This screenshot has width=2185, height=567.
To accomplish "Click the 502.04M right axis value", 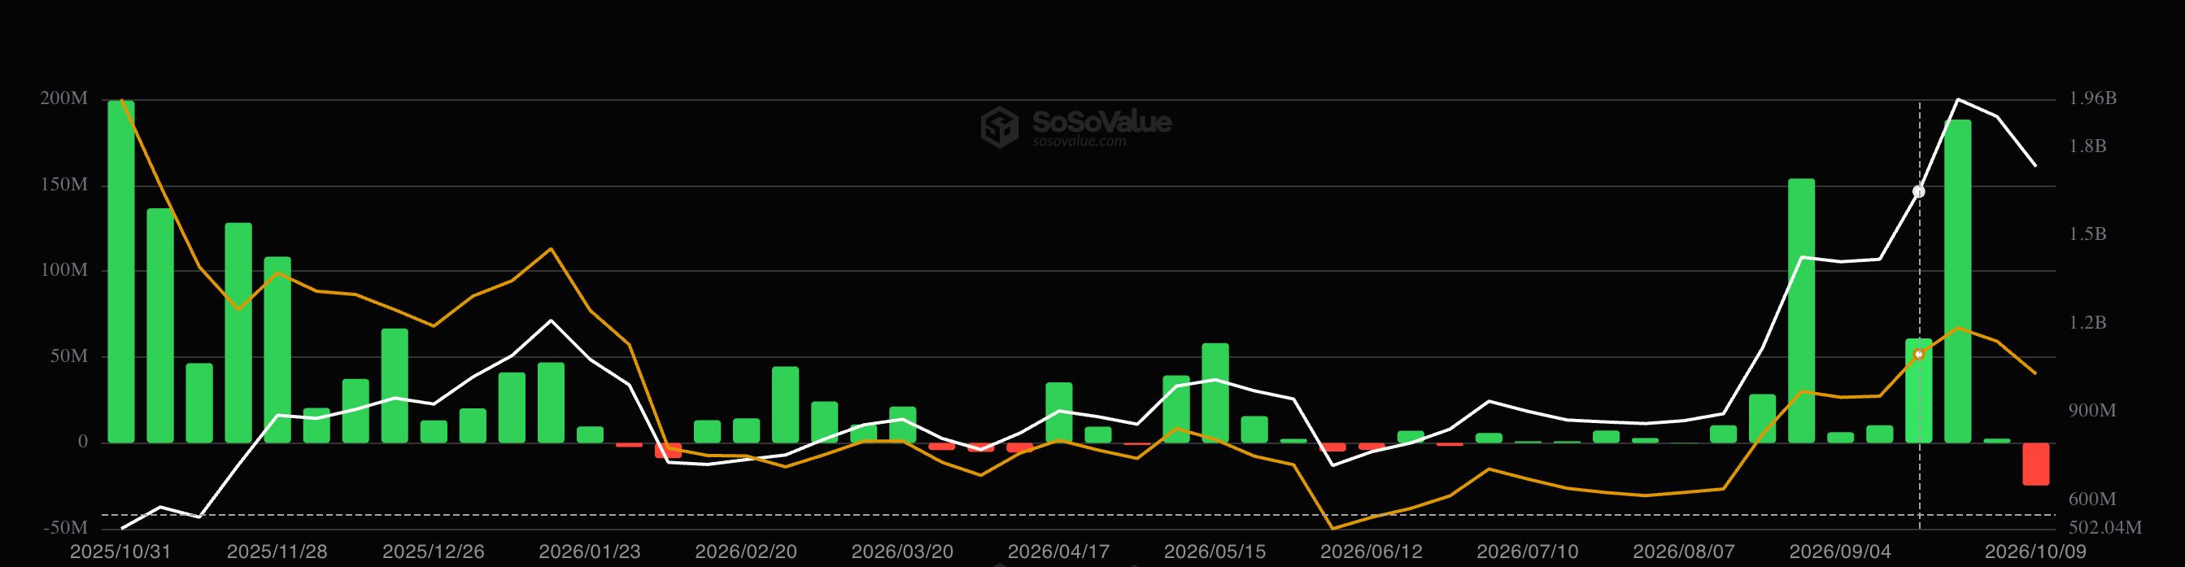I will (2105, 528).
